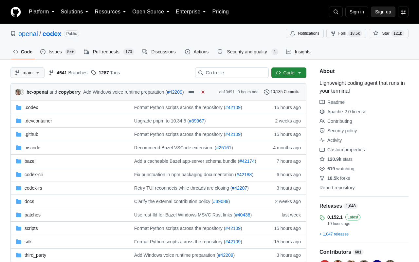
Task: Open the green Code dropdown button
Action: 289,73
